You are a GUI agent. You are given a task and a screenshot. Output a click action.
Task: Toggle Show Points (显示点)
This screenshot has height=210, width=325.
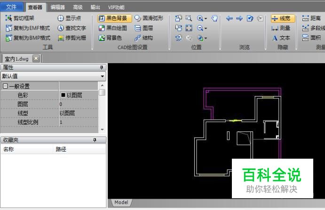point(69,18)
